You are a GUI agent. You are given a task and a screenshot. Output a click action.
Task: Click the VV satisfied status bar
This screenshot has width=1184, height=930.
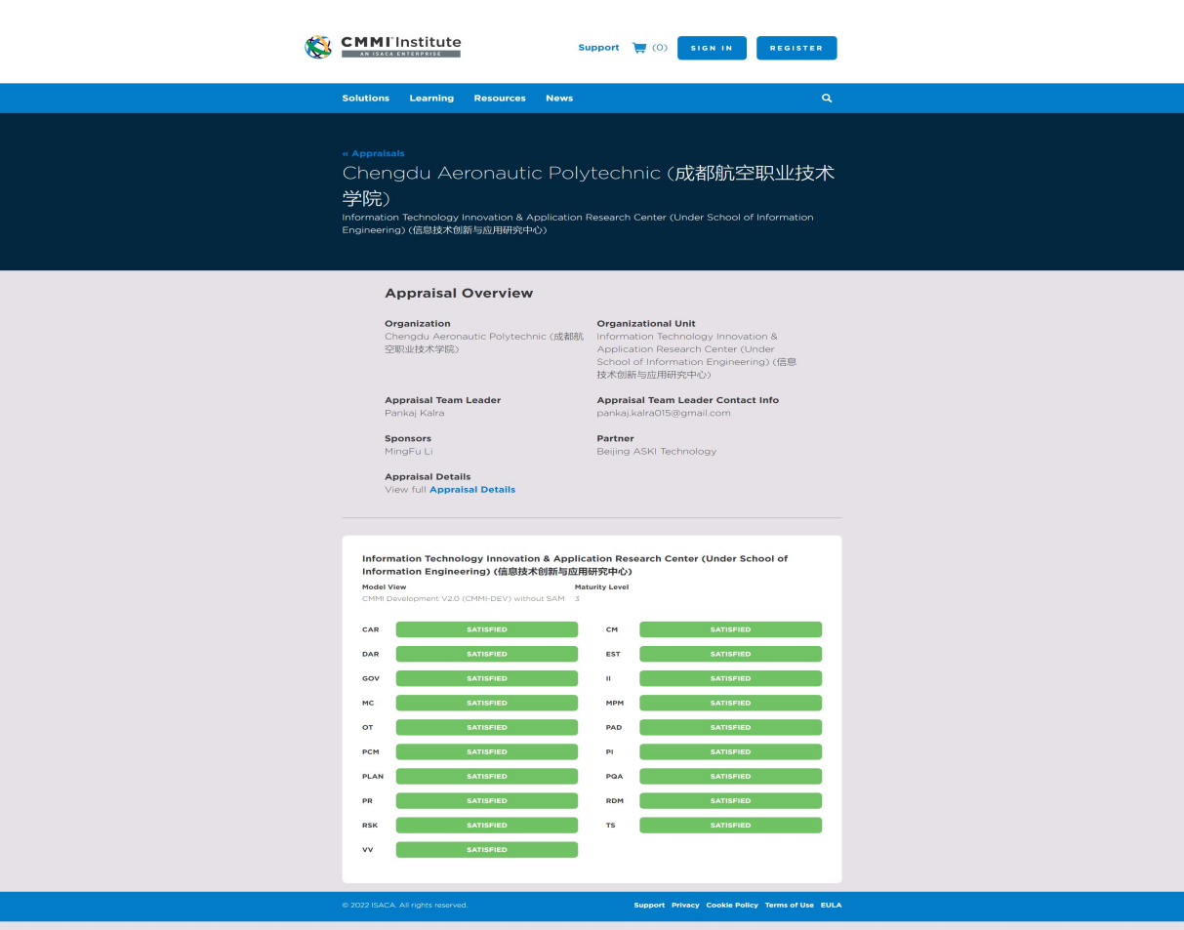point(487,849)
